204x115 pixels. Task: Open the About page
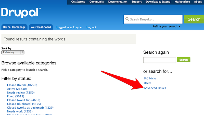[x=198, y=2]
